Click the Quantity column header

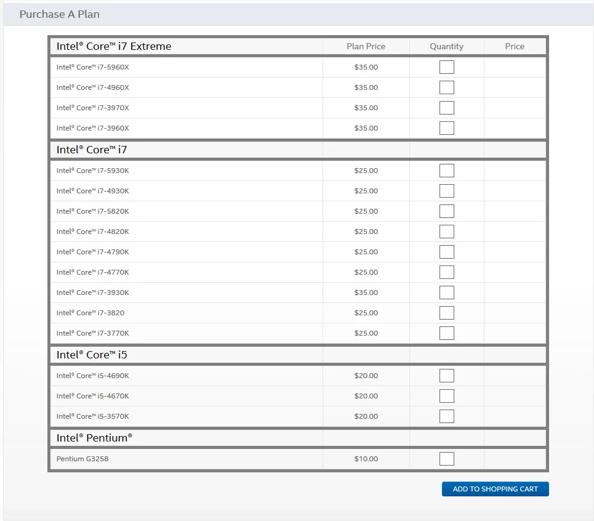pyautogui.click(x=447, y=46)
